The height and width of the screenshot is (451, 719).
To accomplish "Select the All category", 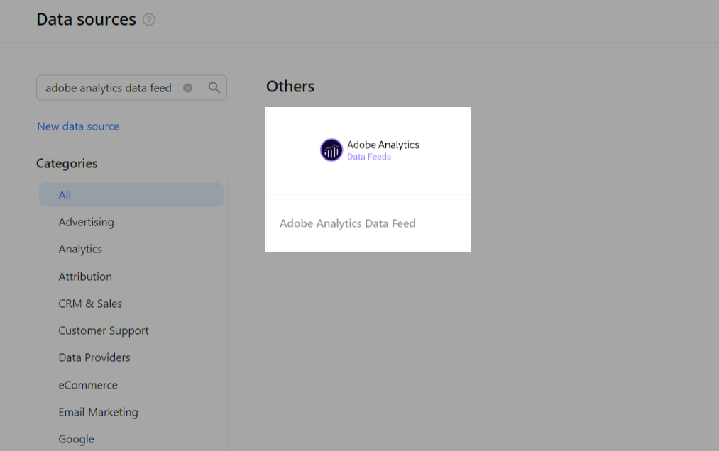I will tap(131, 195).
